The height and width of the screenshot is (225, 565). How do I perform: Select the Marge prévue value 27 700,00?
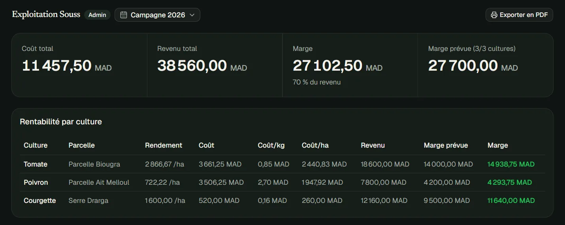463,66
